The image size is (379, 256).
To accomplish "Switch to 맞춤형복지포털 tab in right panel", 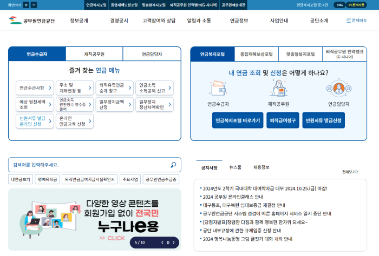I will click(300, 54).
